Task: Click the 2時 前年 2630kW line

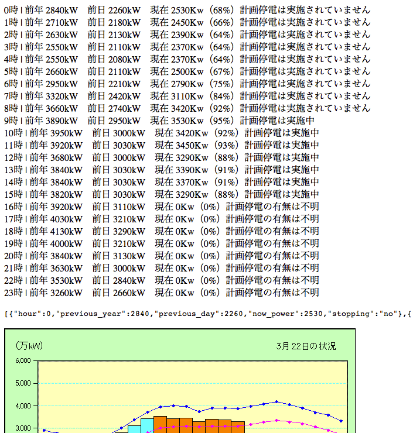Action: [x=187, y=35]
